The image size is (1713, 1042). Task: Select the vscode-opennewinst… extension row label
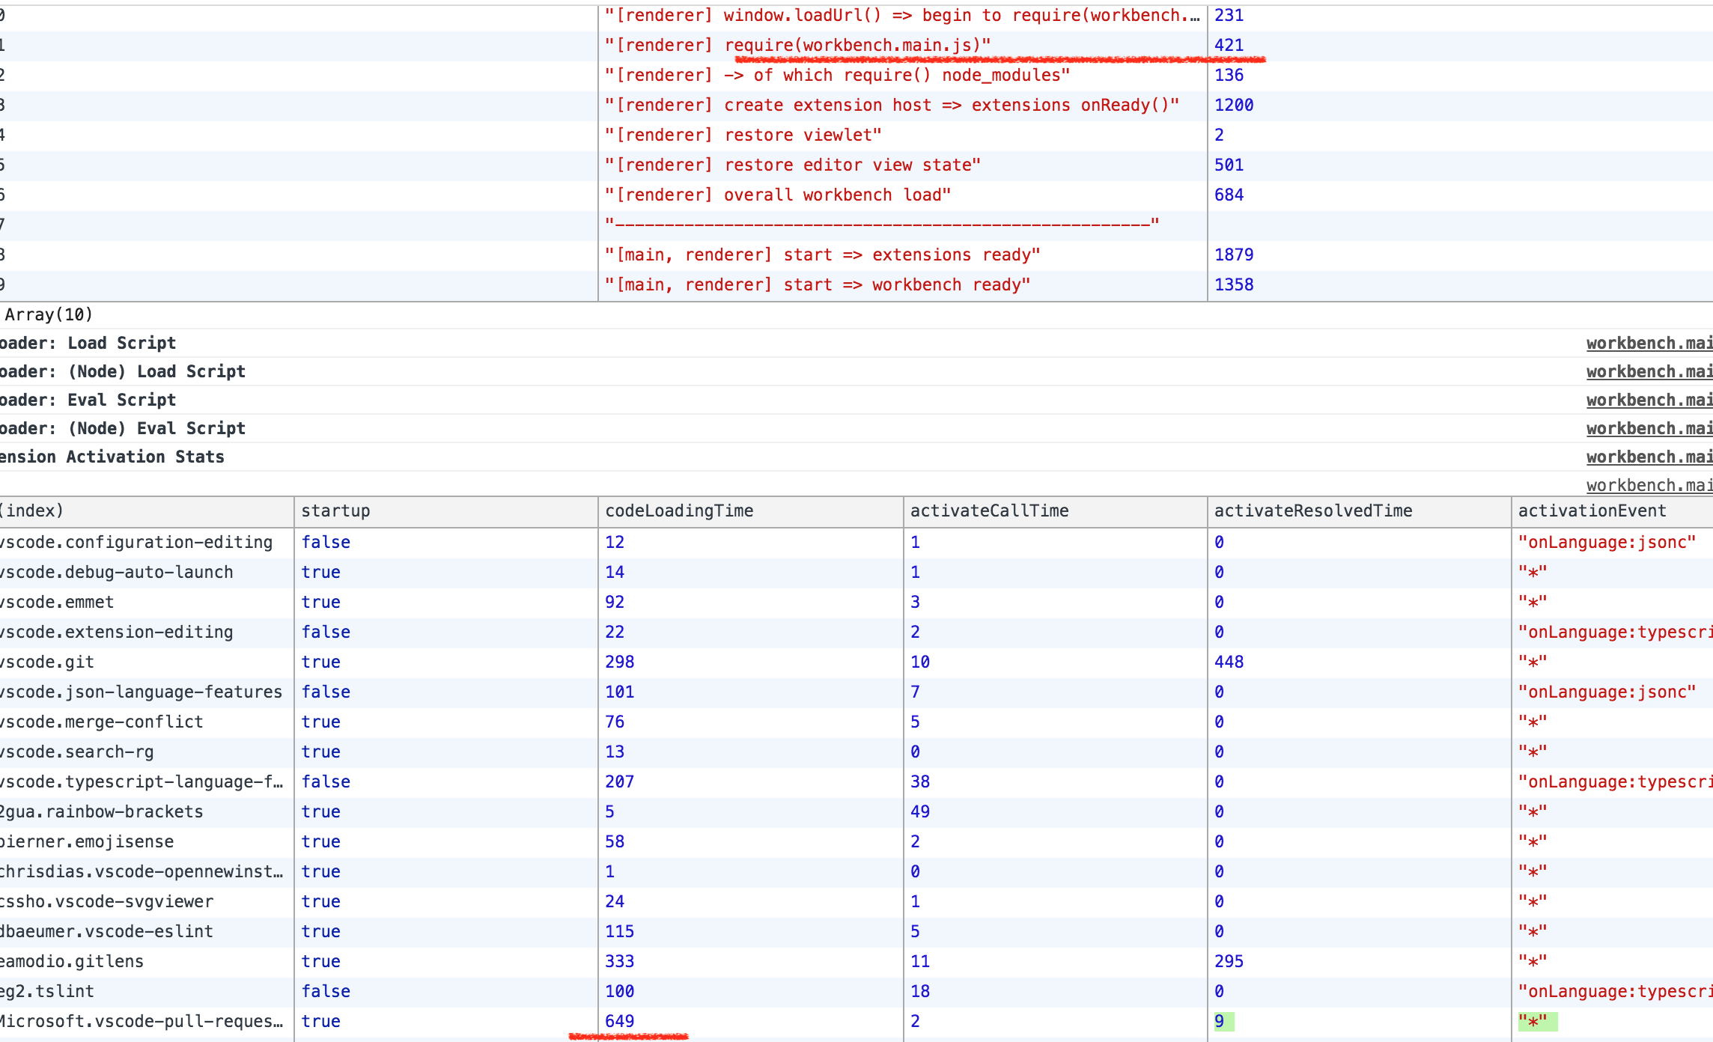tap(142, 872)
